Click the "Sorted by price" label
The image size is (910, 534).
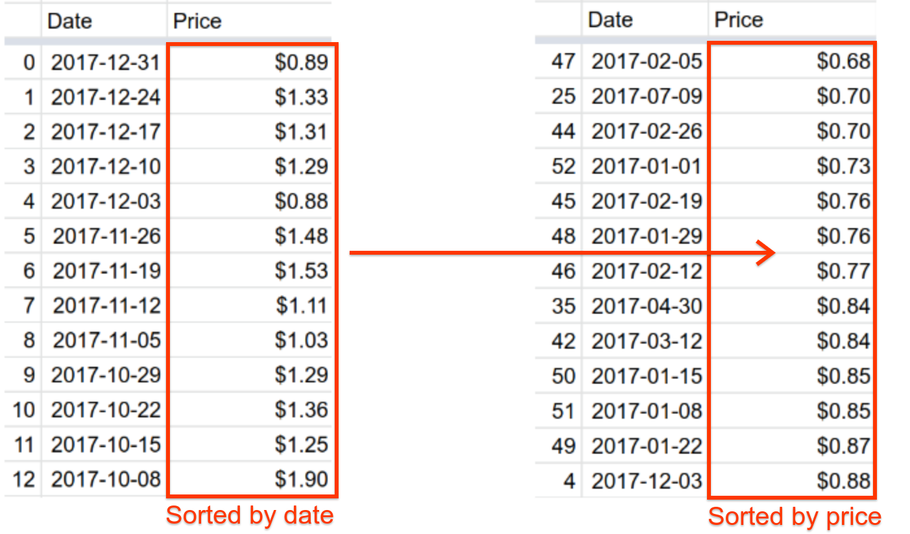click(795, 517)
